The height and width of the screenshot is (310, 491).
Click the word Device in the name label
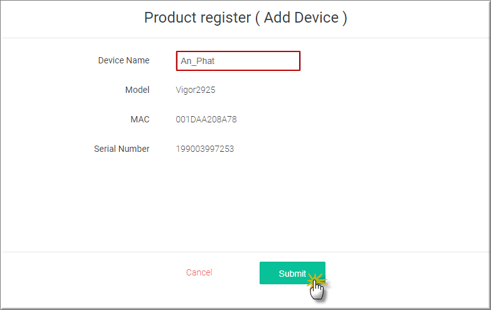(x=110, y=60)
